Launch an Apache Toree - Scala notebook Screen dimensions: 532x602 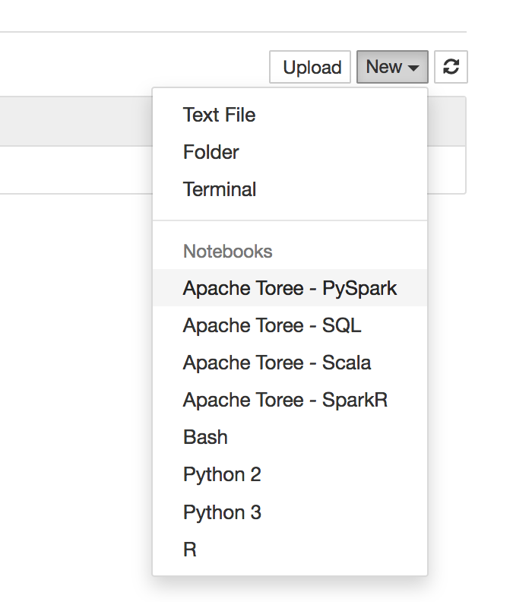click(277, 363)
